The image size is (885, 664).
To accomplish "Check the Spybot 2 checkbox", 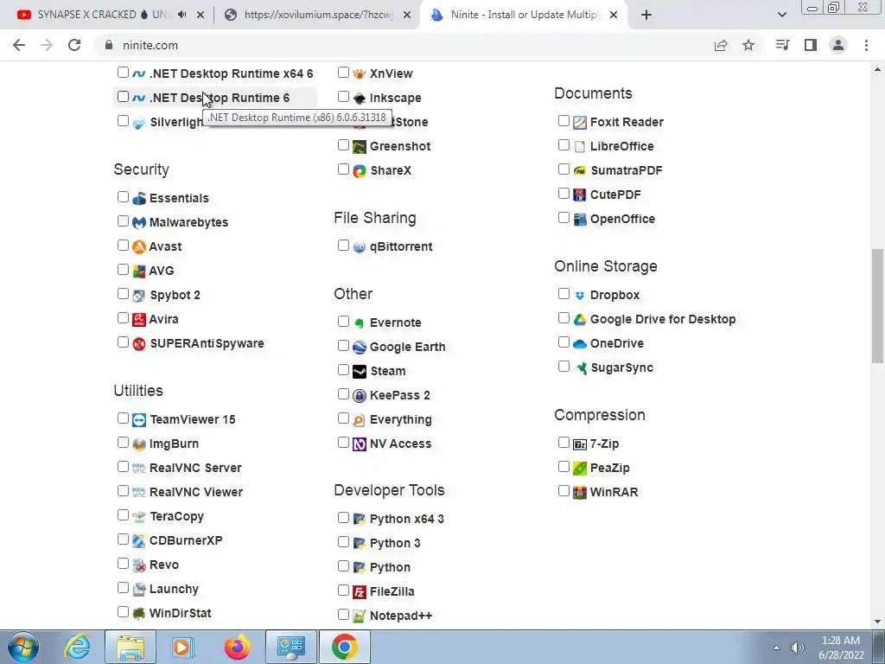I will [123, 294].
